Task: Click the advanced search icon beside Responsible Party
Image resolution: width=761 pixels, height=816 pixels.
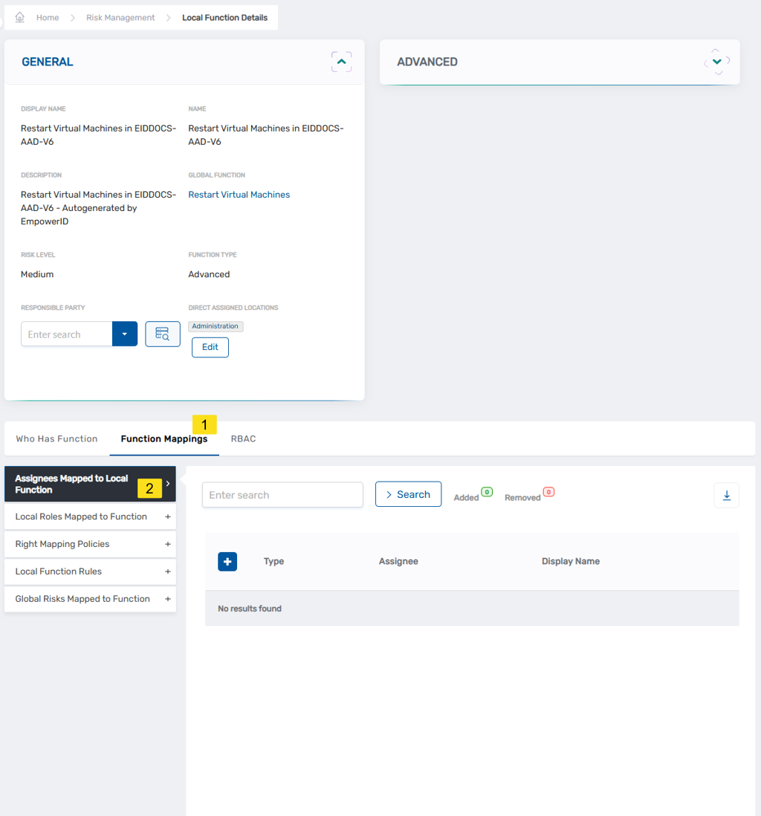Action: coord(163,334)
